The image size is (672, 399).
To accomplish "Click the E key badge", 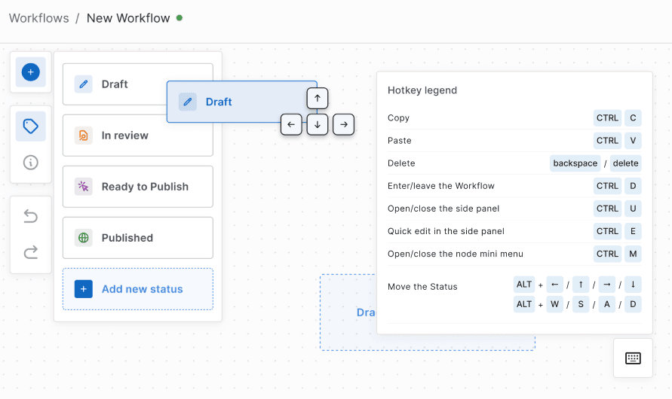I will (x=633, y=231).
